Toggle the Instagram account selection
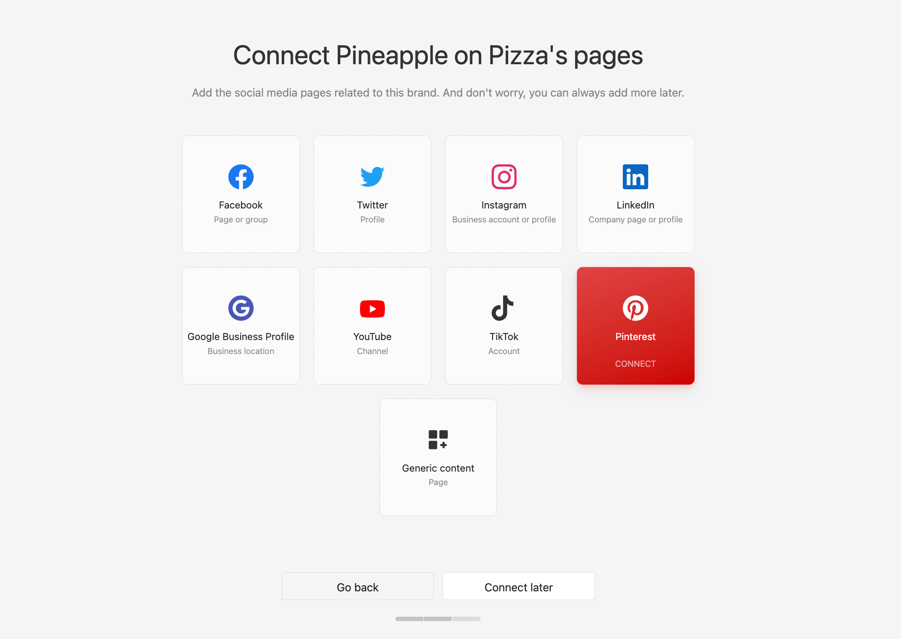901x639 pixels. [x=504, y=194]
